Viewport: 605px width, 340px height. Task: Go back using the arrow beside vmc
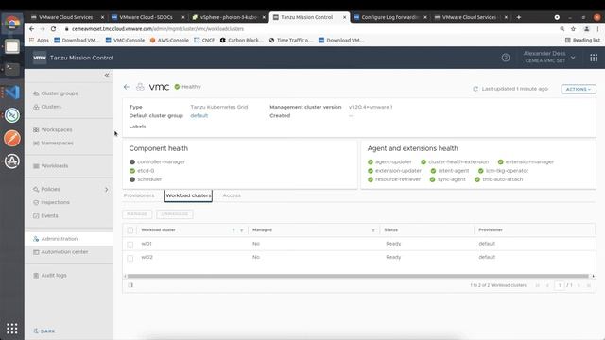(x=127, y=87)
